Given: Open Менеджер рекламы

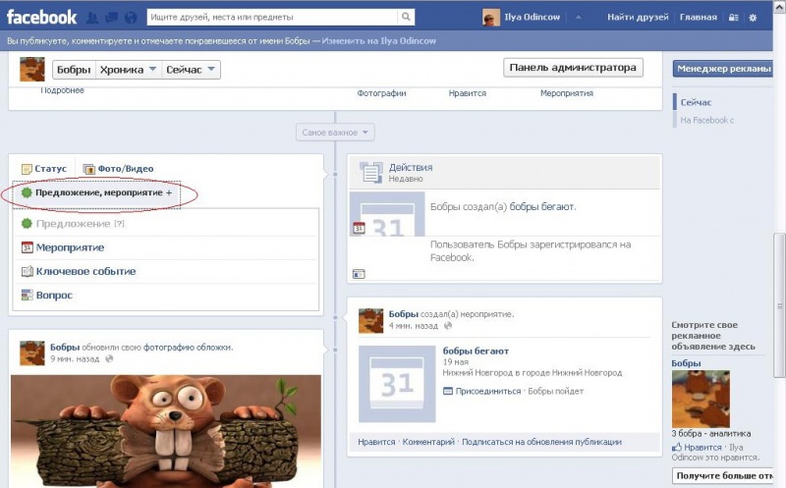Looking at the screenshot, I should click(x=723, y=69).
